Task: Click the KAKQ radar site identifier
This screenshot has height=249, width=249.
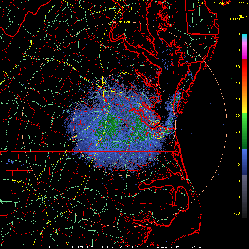Action: coord(162,247)
